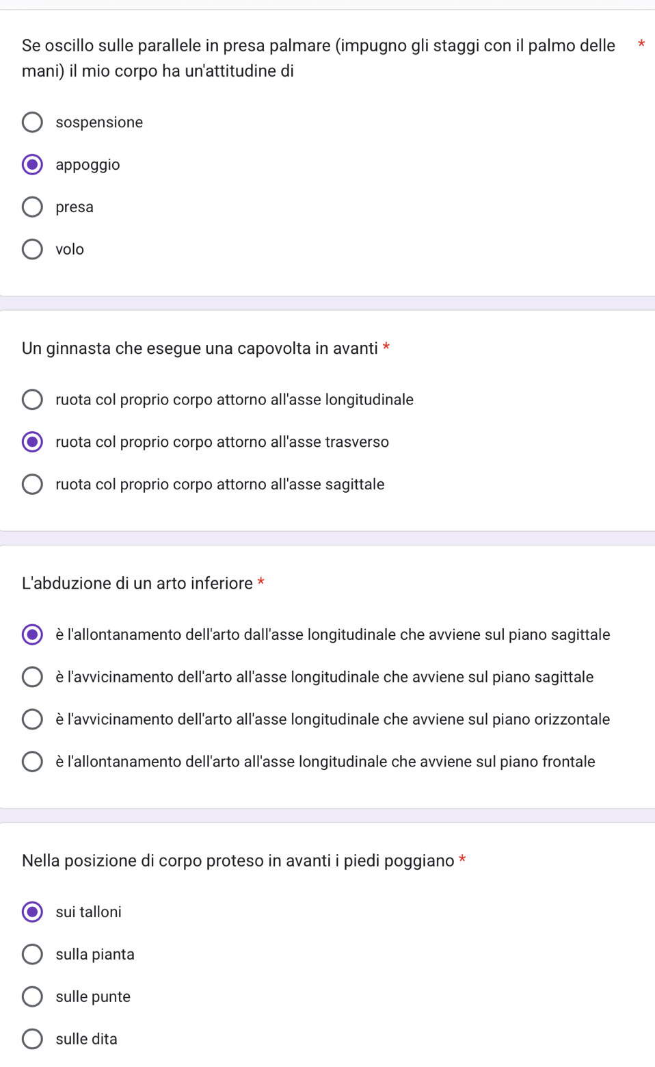Click the 'corpo proteso in avanti' question text
The height and width of the screenshot is (1067, 655).
coord(238,861)
